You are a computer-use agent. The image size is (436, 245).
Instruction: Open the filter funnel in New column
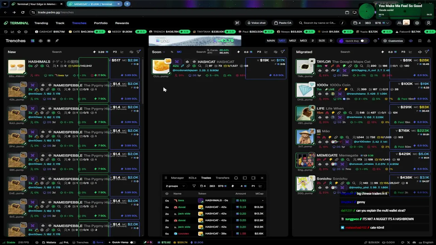[138, 52]
